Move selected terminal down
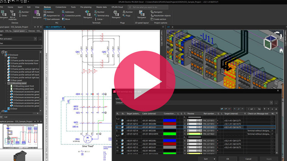The height and width of the screenshot is (161, 287). [272, 109]
